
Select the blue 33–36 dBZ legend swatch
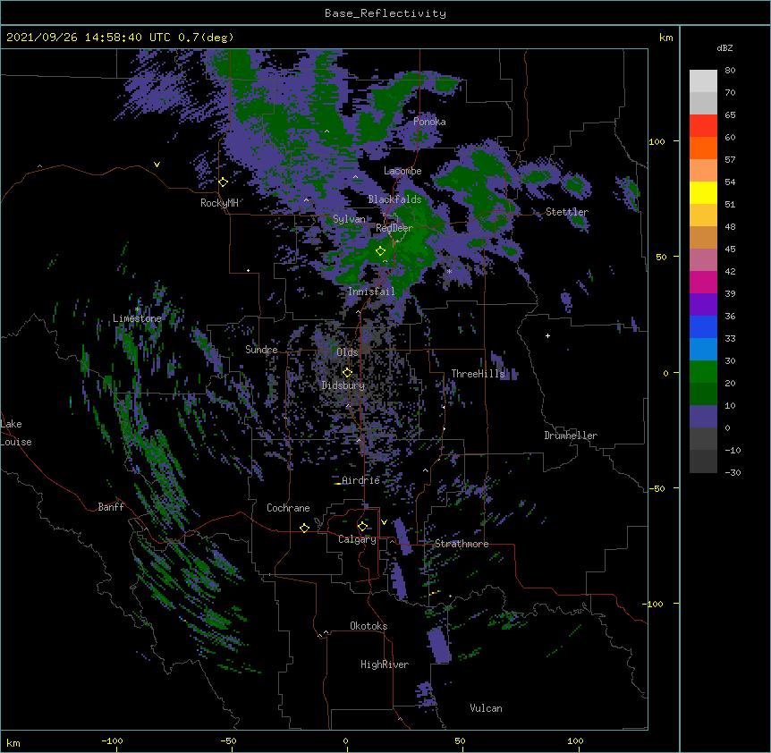(703, 326)
